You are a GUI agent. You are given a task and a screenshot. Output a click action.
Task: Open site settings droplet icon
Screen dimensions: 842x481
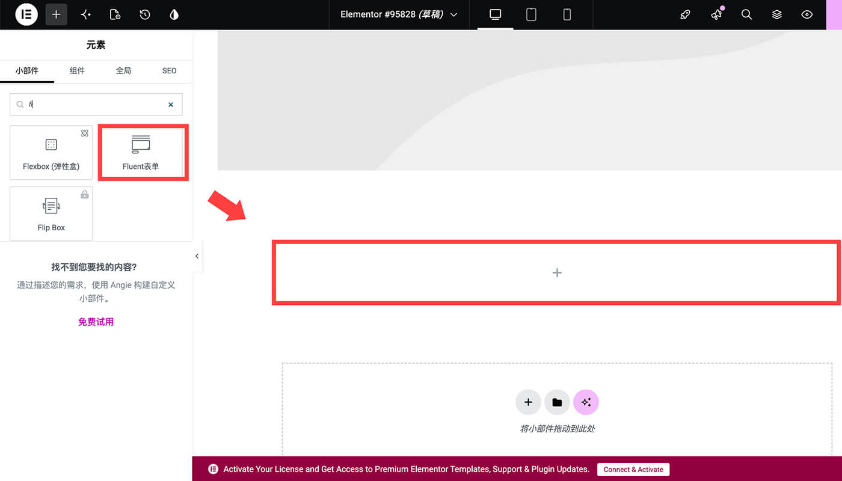(x=174, y=14)
